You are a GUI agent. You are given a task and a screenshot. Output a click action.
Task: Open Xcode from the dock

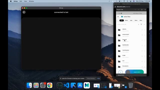coord(73,85)
